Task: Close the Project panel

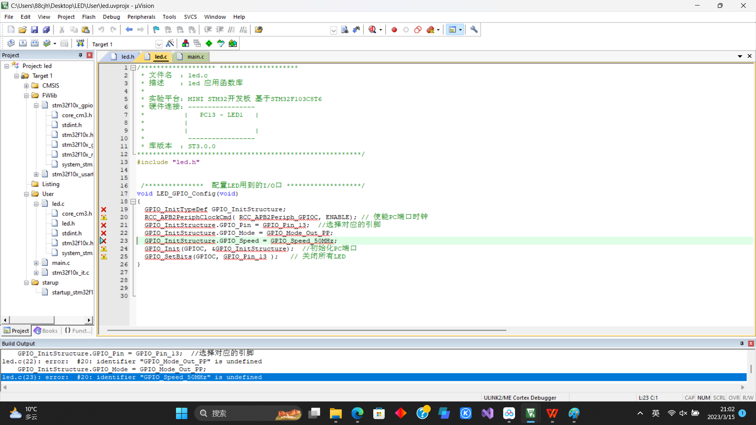Action: click(x=89, y=55)
